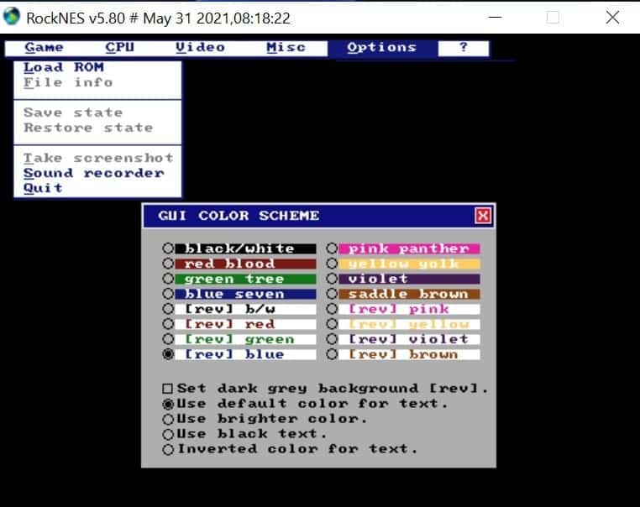Choose Save state menu entry

[73, 112]
